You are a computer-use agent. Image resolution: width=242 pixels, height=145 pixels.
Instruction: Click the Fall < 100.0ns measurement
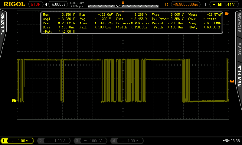(x=95, y=27)
